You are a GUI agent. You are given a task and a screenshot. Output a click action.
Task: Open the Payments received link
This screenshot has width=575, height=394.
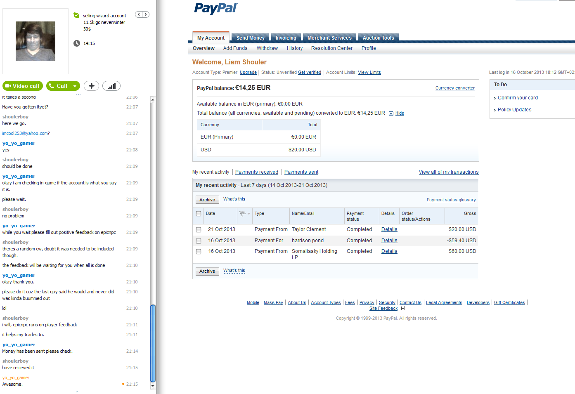click(x=257, y=172)
